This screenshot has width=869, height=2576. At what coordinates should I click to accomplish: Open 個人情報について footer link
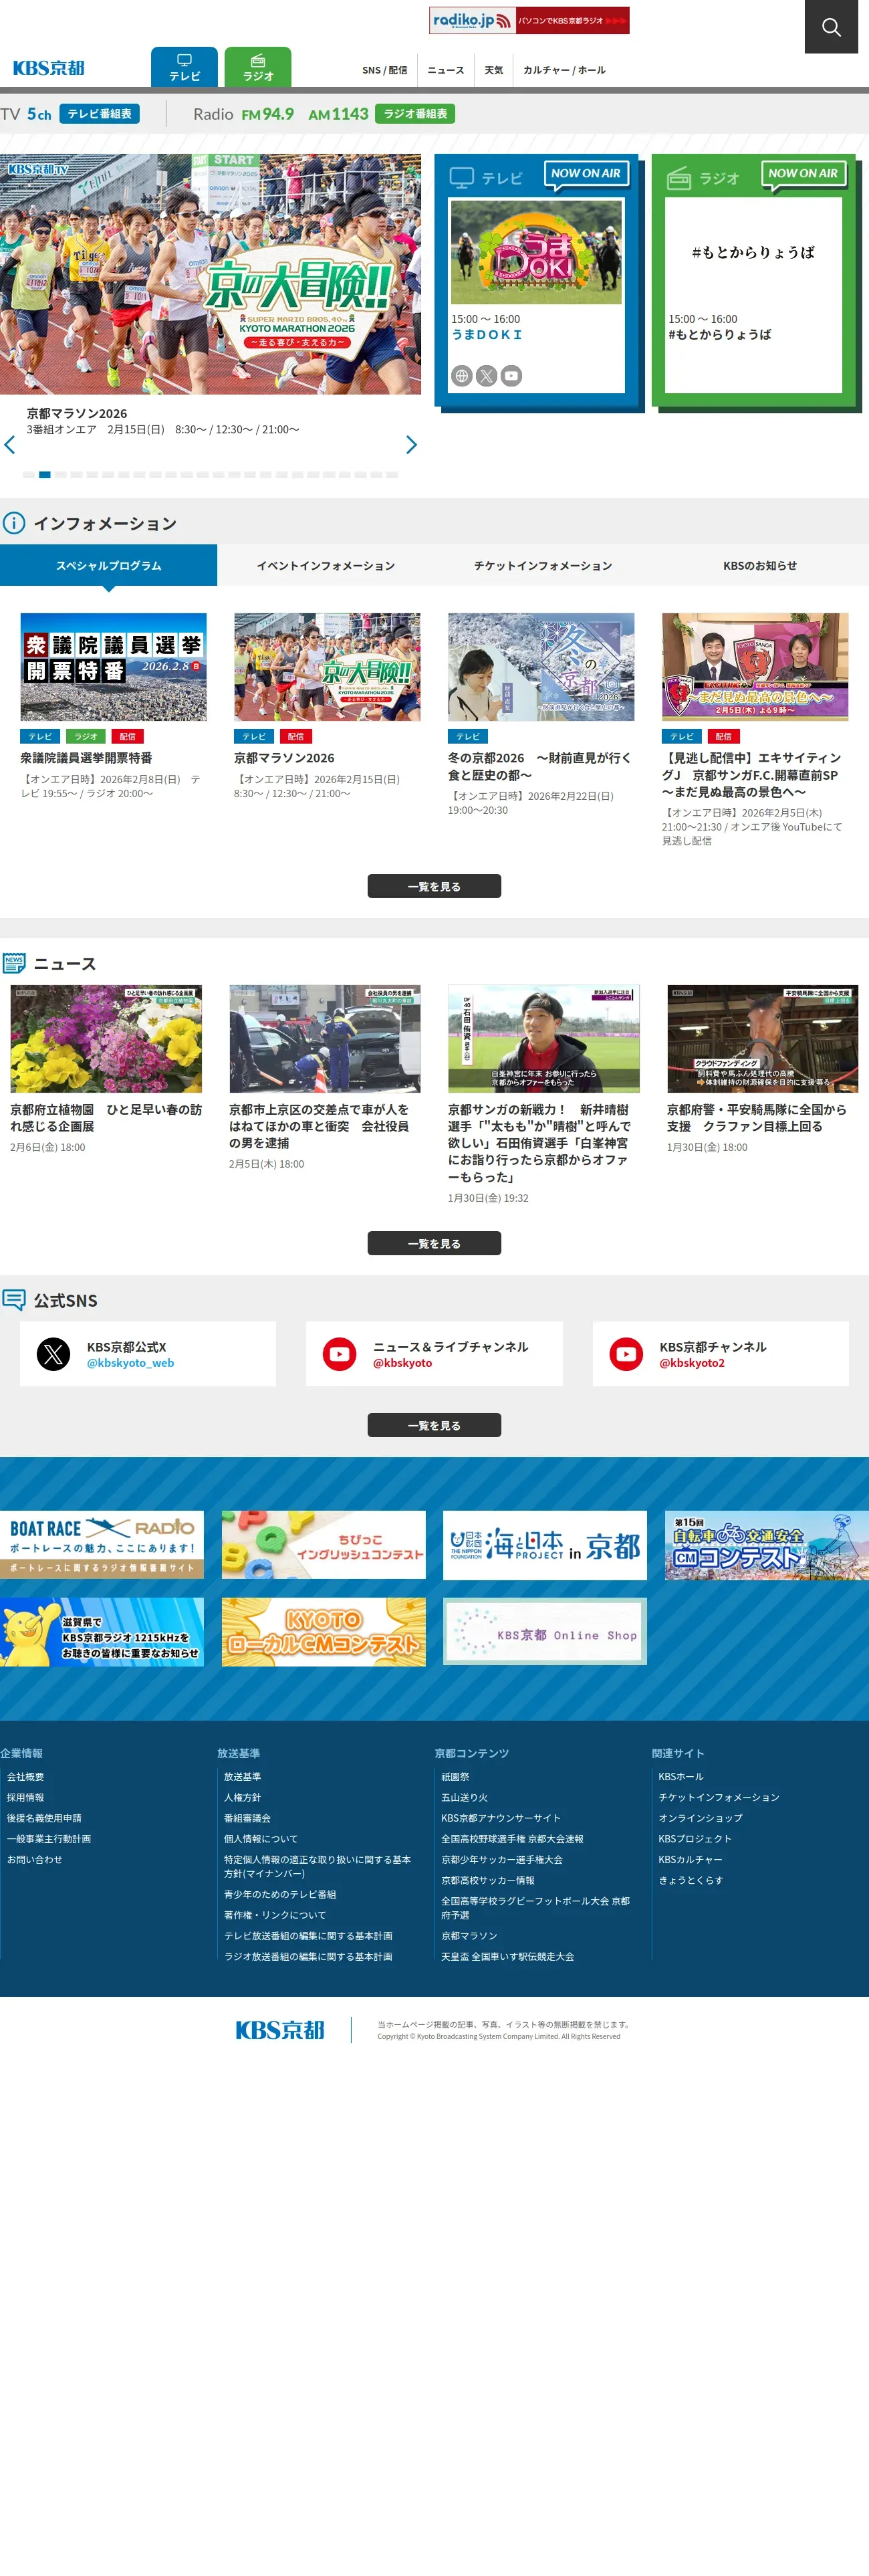pos(261,1838)
